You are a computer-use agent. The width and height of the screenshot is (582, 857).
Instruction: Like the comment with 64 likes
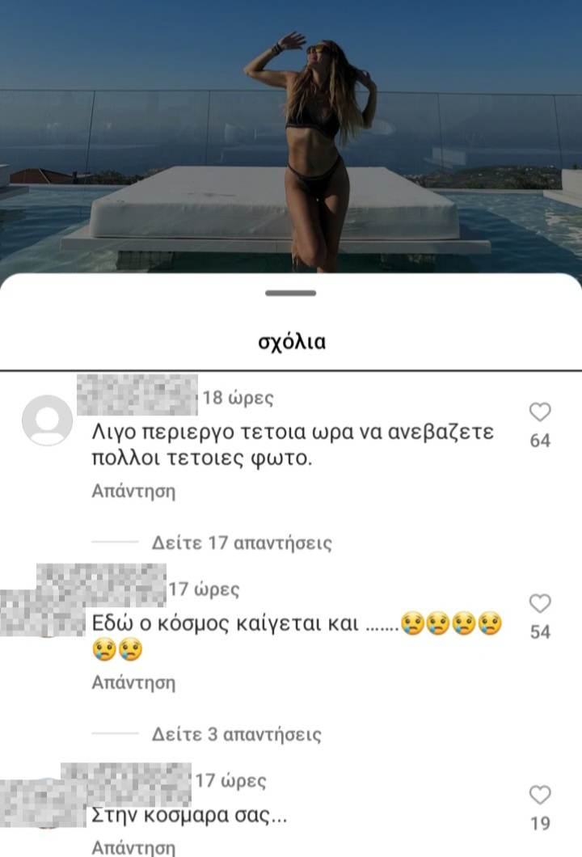540,412
